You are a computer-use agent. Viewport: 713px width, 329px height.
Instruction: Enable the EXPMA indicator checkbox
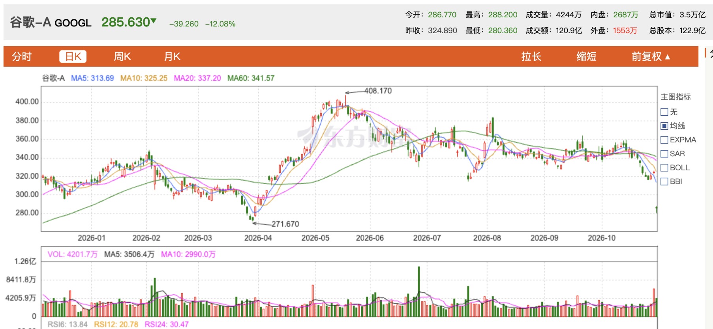click(x=664, y=140)
